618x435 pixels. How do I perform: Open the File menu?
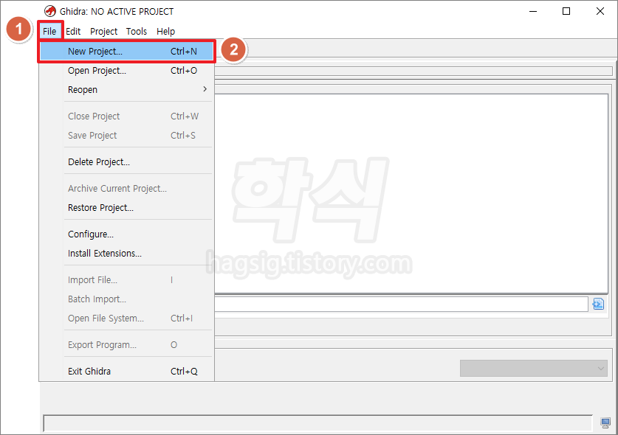pyautogui.click(x=49, y=31)
